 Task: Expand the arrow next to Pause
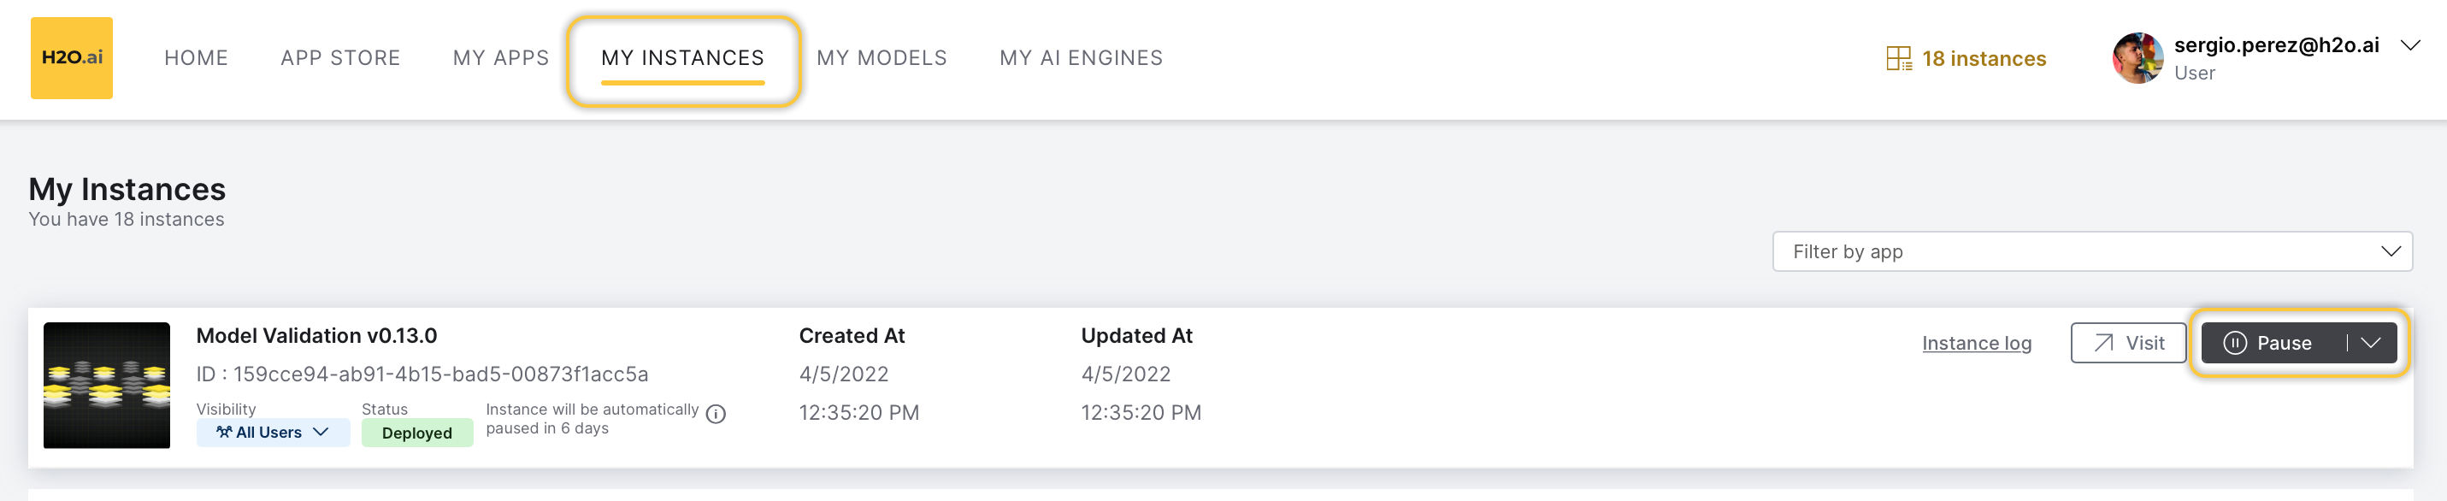[x=2370, y=343]
